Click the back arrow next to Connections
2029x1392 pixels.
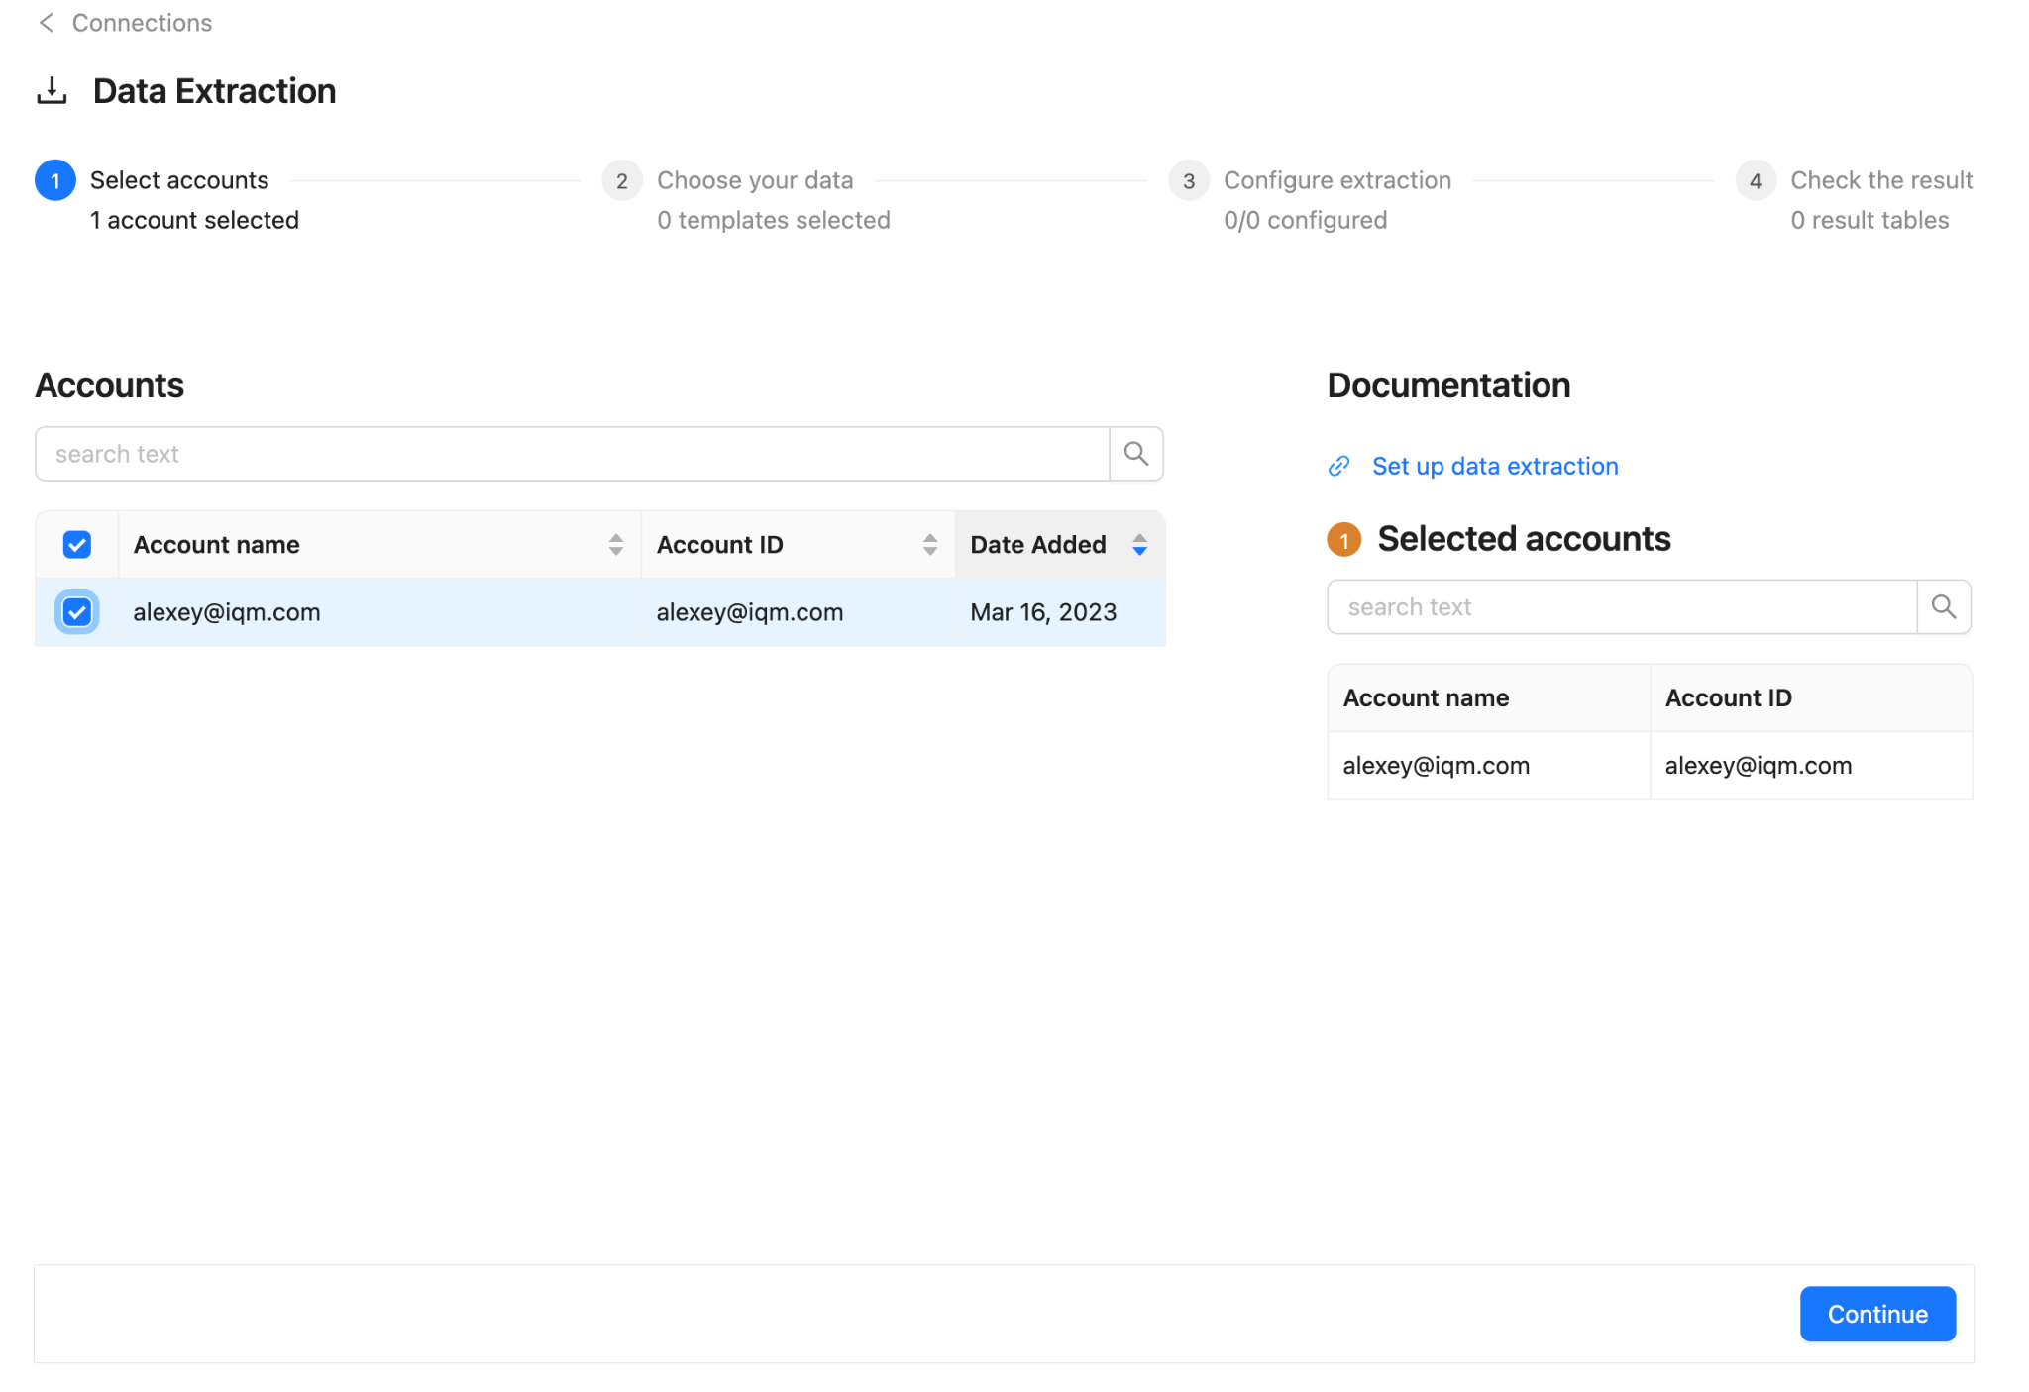46,23
